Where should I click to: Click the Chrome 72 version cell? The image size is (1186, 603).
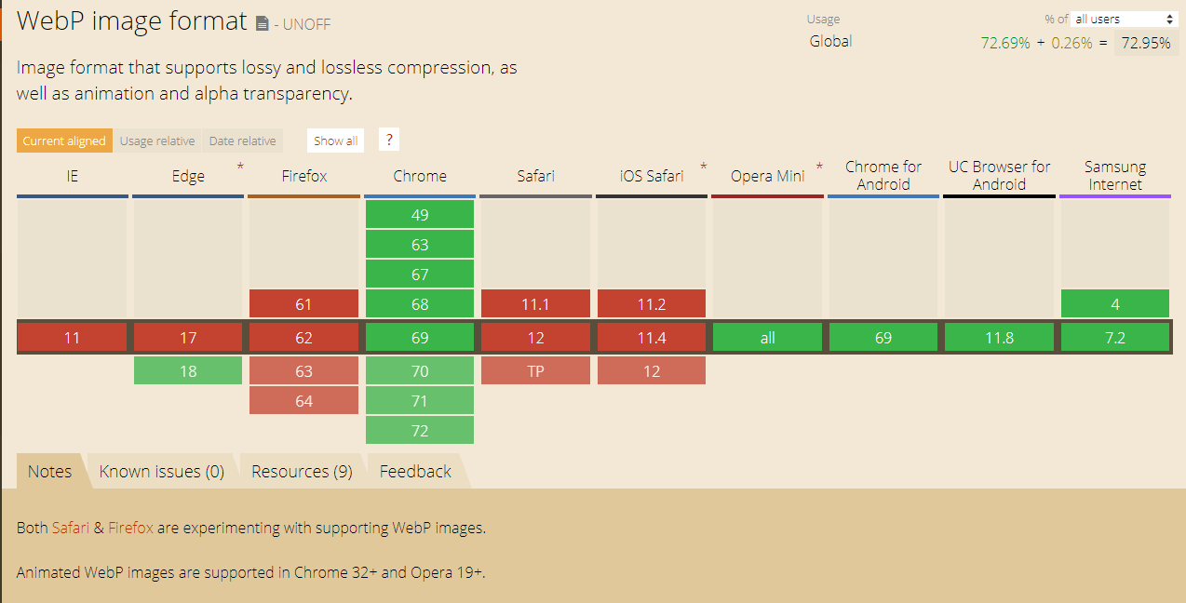[420, 430]
